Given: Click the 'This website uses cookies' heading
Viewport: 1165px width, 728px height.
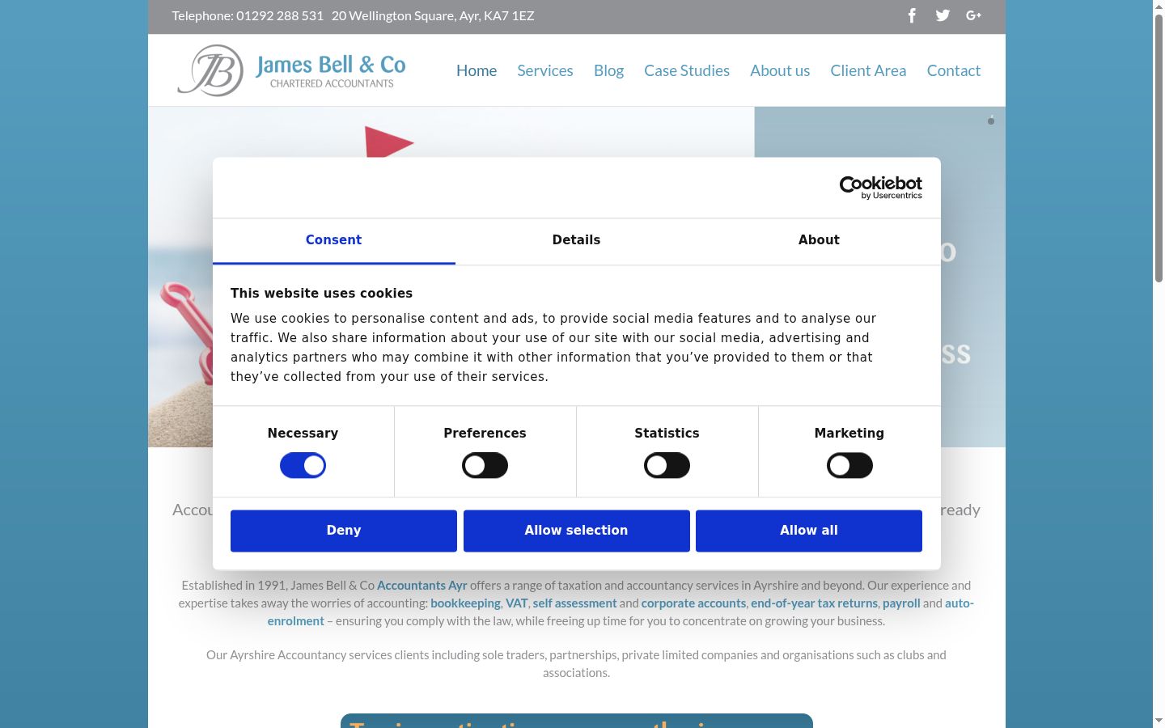Looking at the screenshot, I should click(x=321, y=293).
